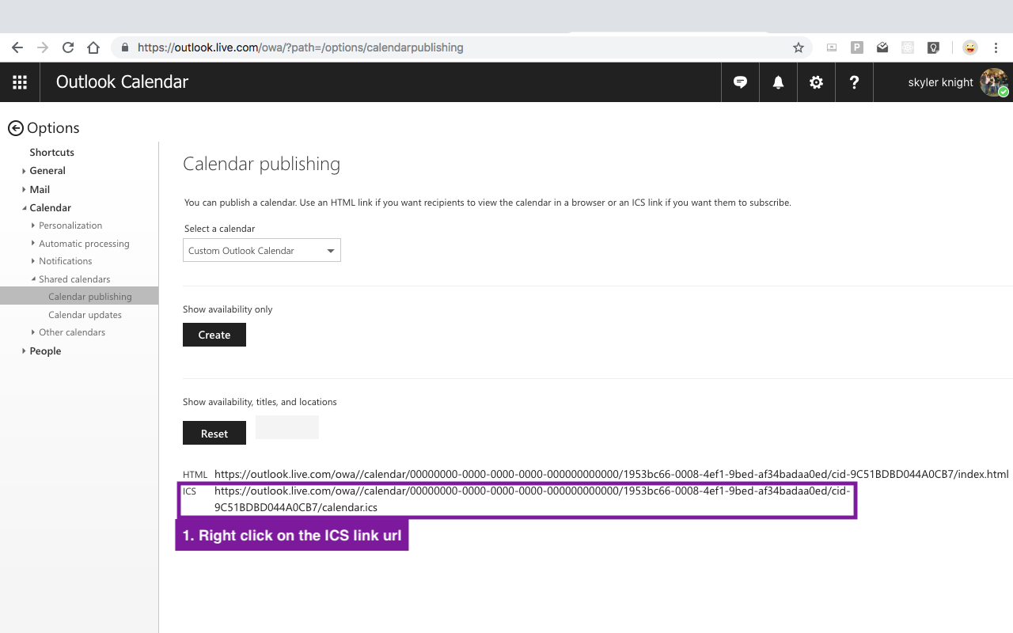Expand the General options section

[x=25, y=171]
